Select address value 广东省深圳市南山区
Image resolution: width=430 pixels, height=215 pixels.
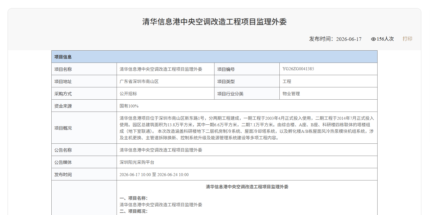[139, 81]
